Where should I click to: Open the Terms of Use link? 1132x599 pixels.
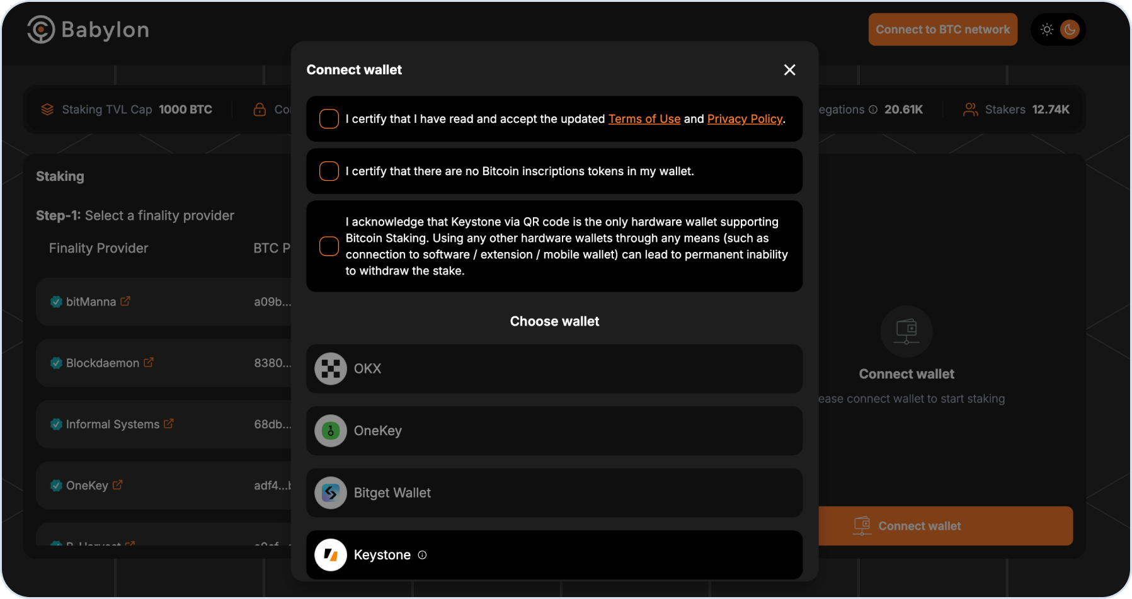click(x=644, y=119)
